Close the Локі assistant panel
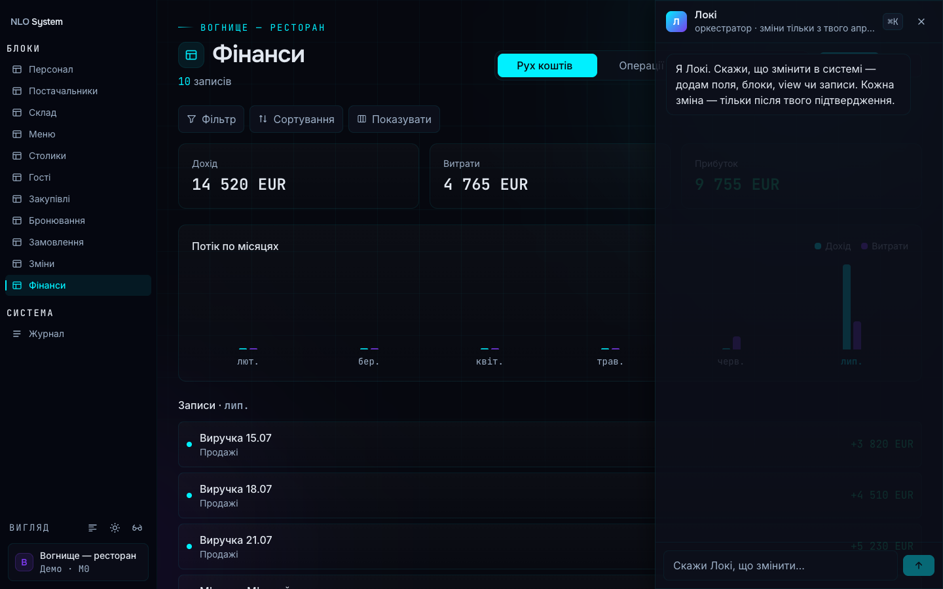Viewport: 943px width, 589px height. coord(921,22)
